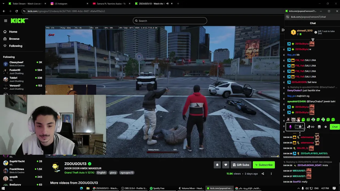Click popout window site settings icon
The image size is (340, 191).
pos(288,17)
